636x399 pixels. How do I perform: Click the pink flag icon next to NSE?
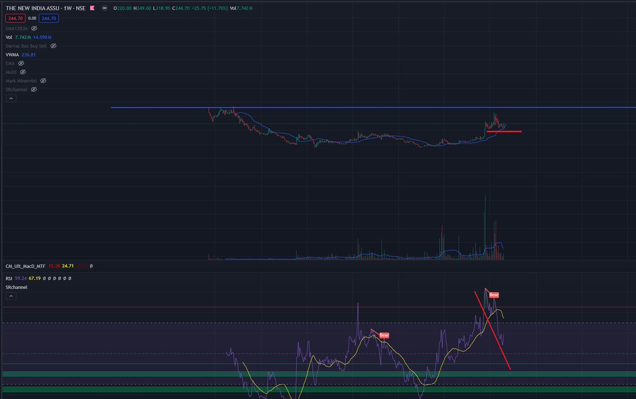point(92,8)
